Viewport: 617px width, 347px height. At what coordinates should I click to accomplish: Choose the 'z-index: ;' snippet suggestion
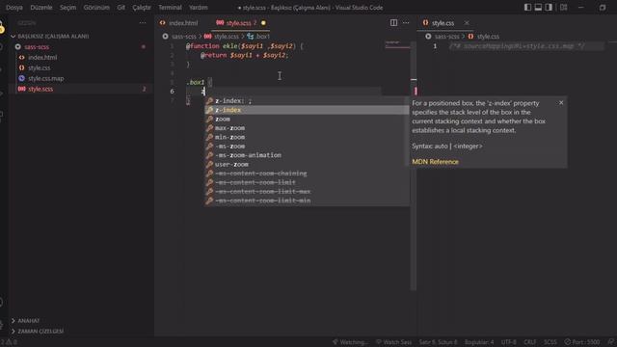[x=307, y=100]
